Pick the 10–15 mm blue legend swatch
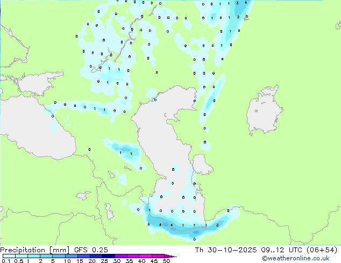This screenshot has width=341, height=263. click(x=72, y=256)
